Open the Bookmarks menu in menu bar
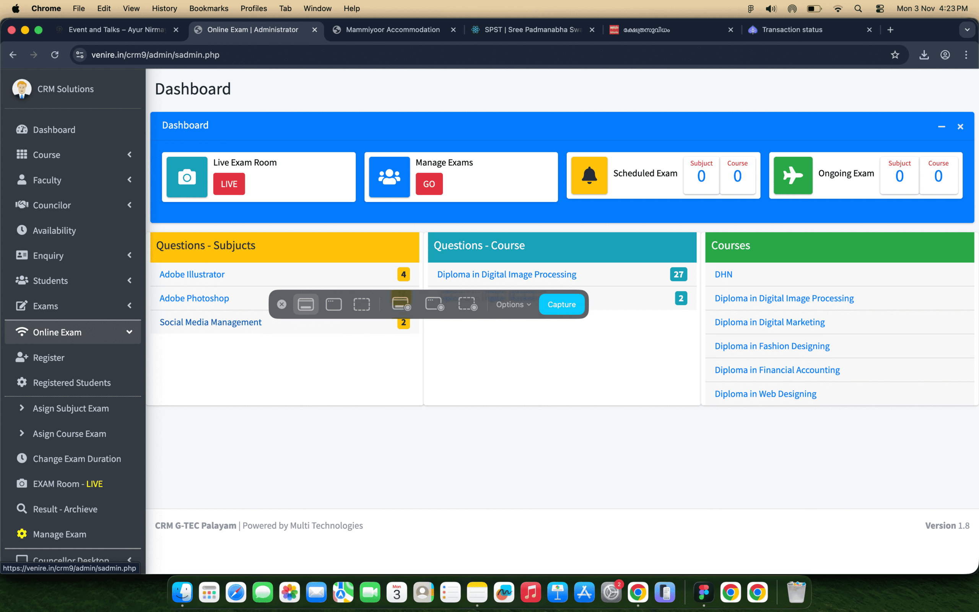979x612 pixels. click(208, 8)
